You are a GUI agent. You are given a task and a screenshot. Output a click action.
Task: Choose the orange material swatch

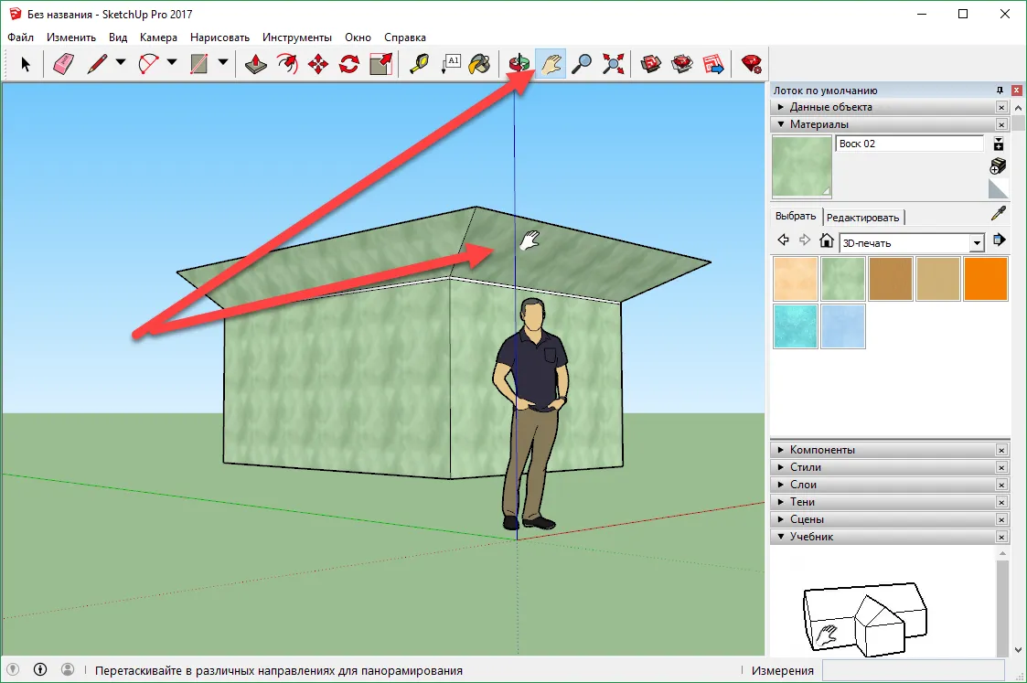pos(985,279)
